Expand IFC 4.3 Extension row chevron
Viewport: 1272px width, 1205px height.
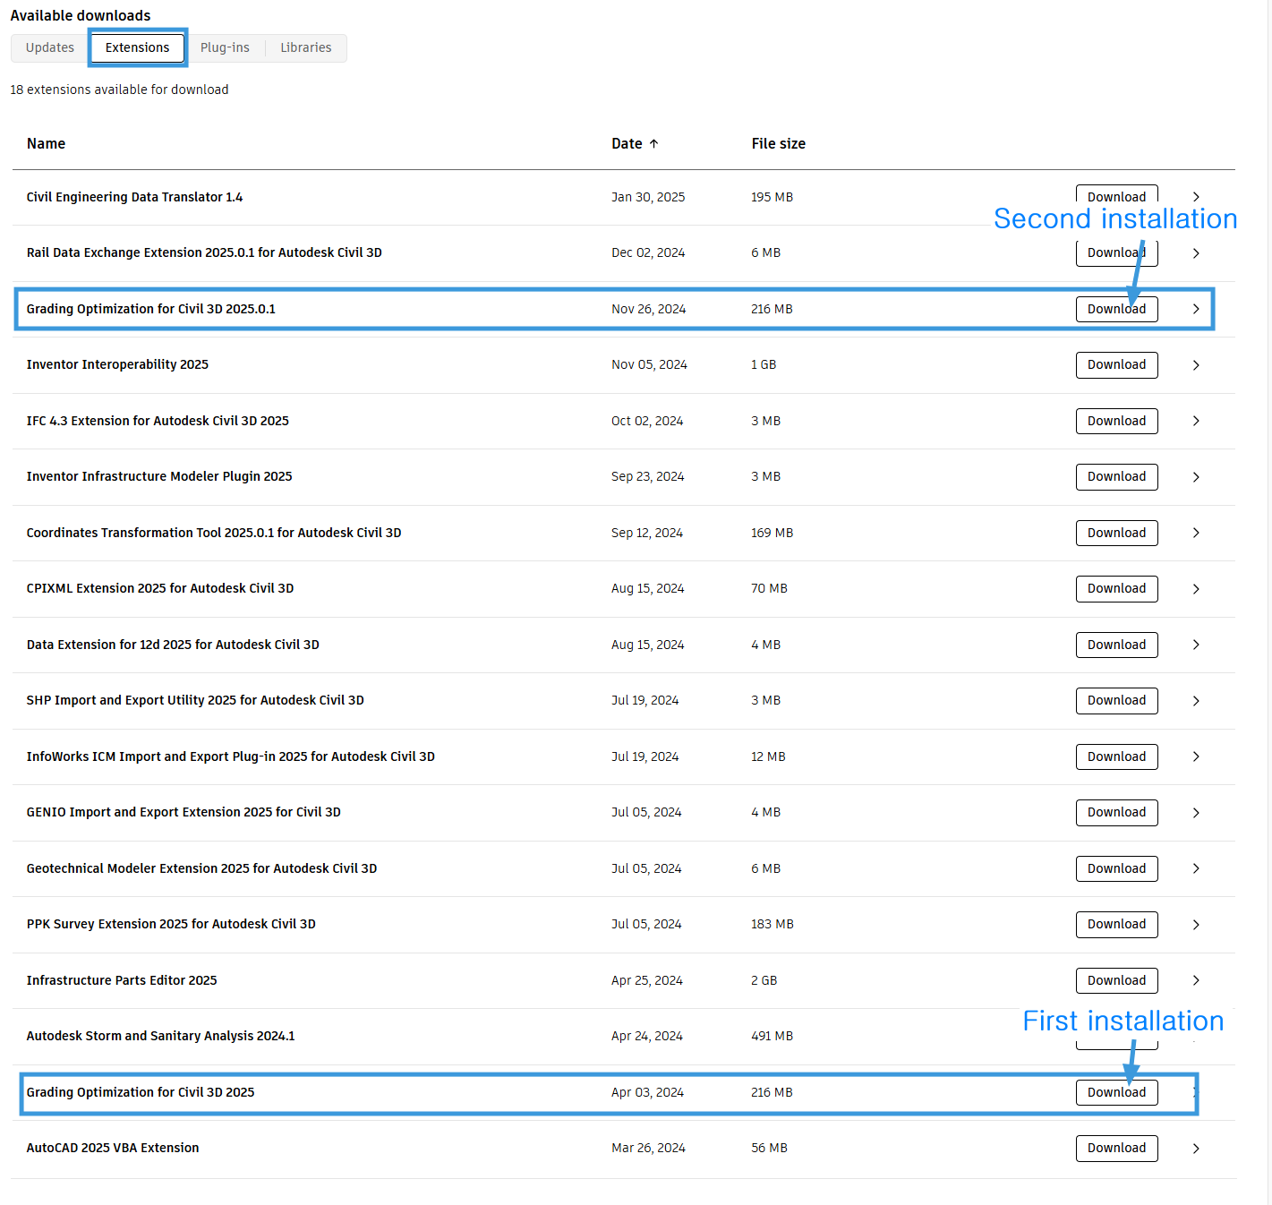[x=1196, y=421]
